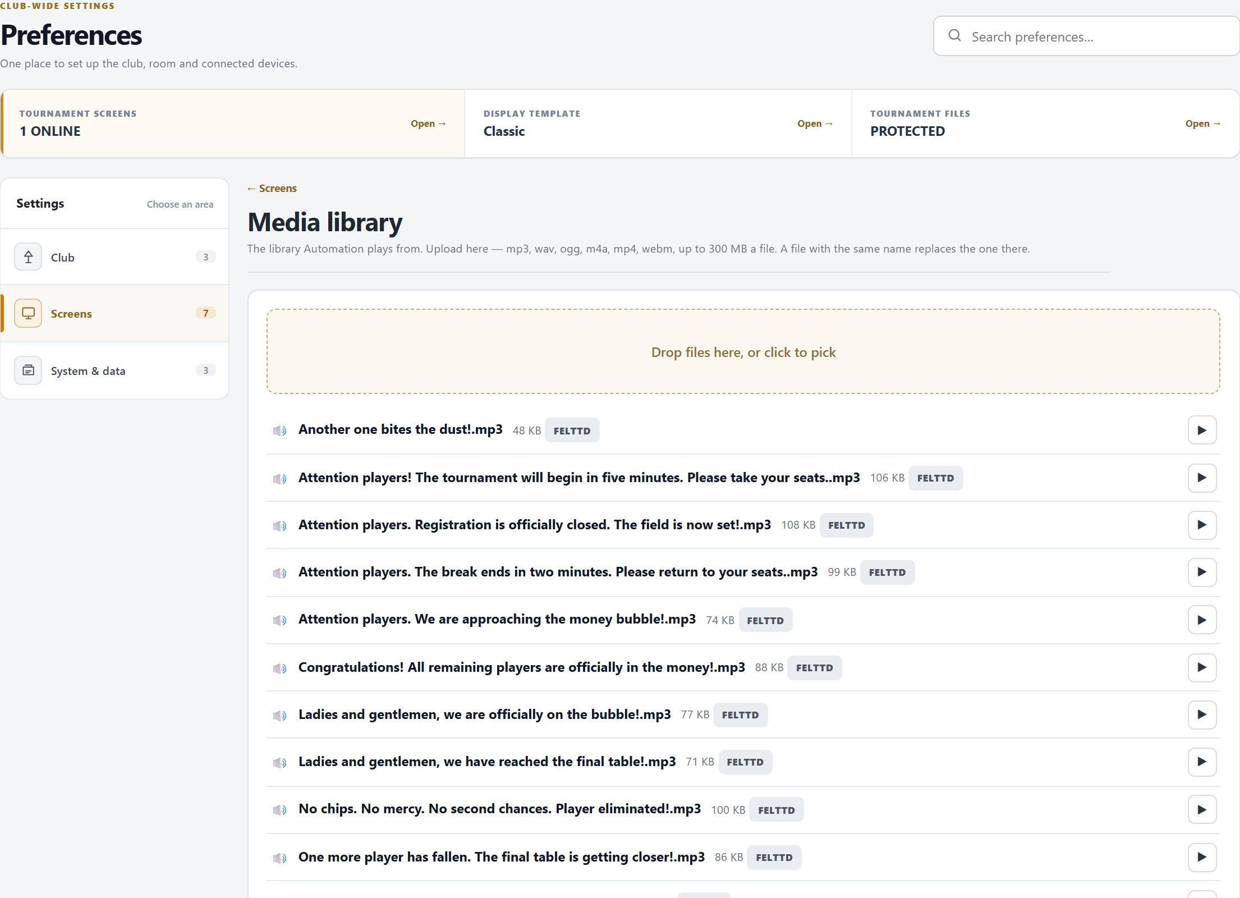Click the 'PROTECTED' status text

(x=907, y=131)
